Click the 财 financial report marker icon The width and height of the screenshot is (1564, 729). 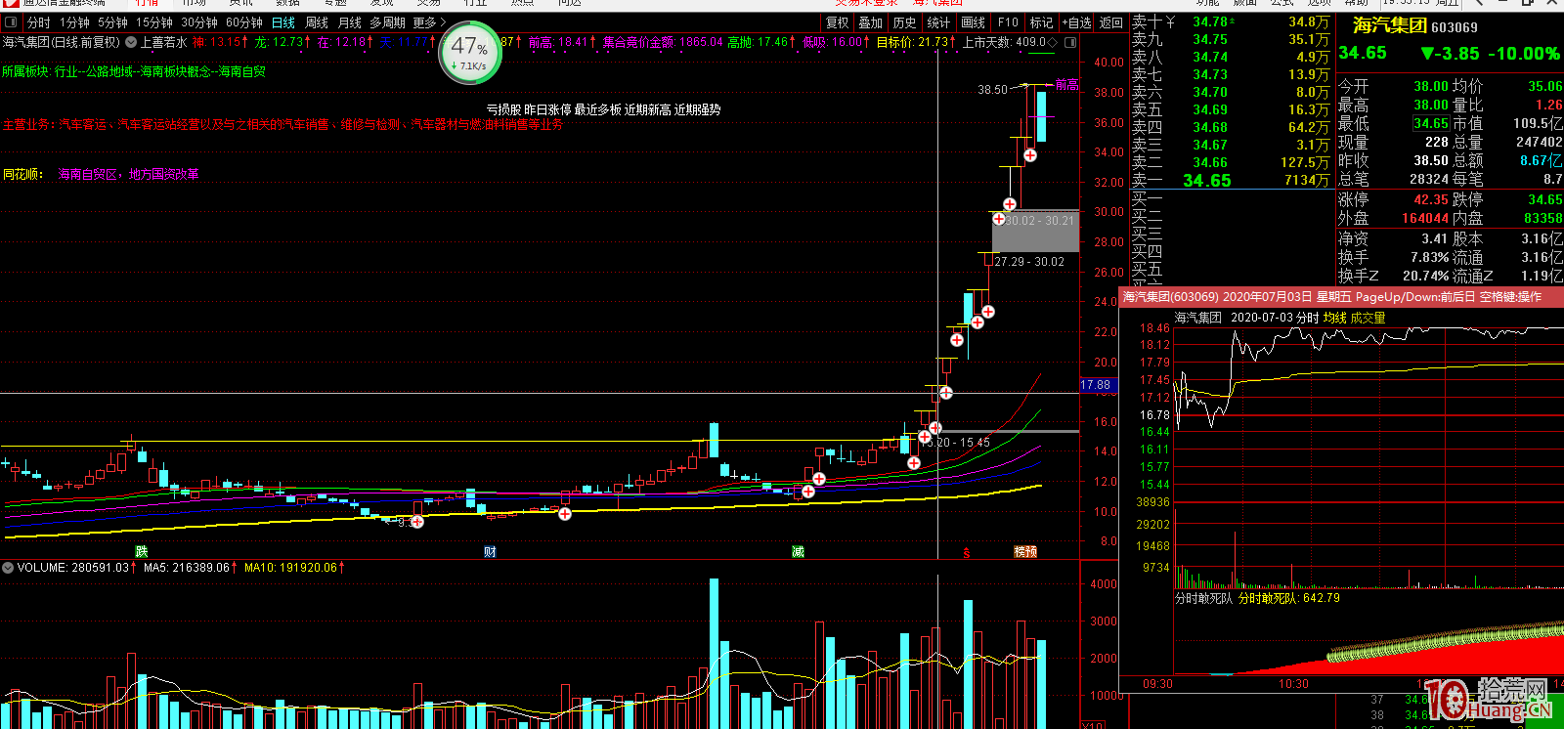pyautogui.click(x=490, y=552)
